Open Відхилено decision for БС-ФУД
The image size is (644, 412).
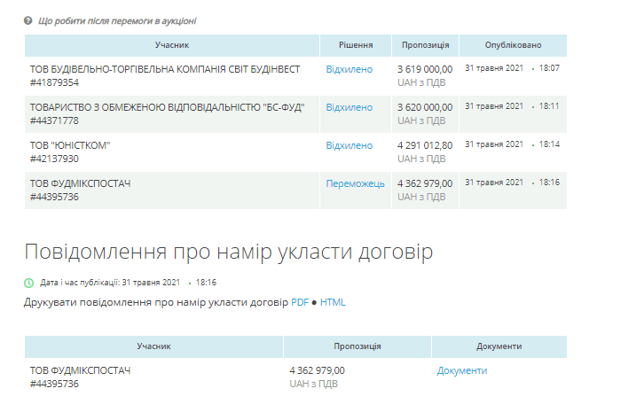[x=349, y=107]
